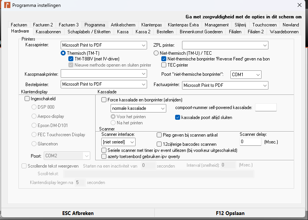Select the Slijterij tab
Viewport: 308px width, 220px height.
240,25
